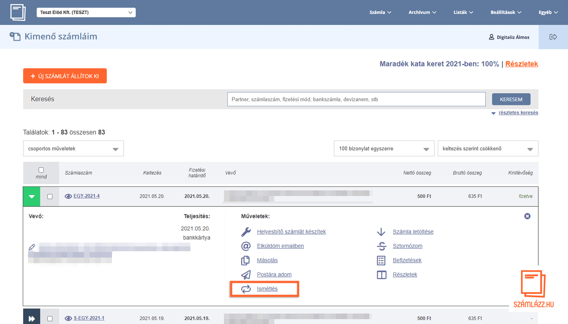Open the Beállítások menu
This screenshot has width=568, height=324.
point(505,12)
